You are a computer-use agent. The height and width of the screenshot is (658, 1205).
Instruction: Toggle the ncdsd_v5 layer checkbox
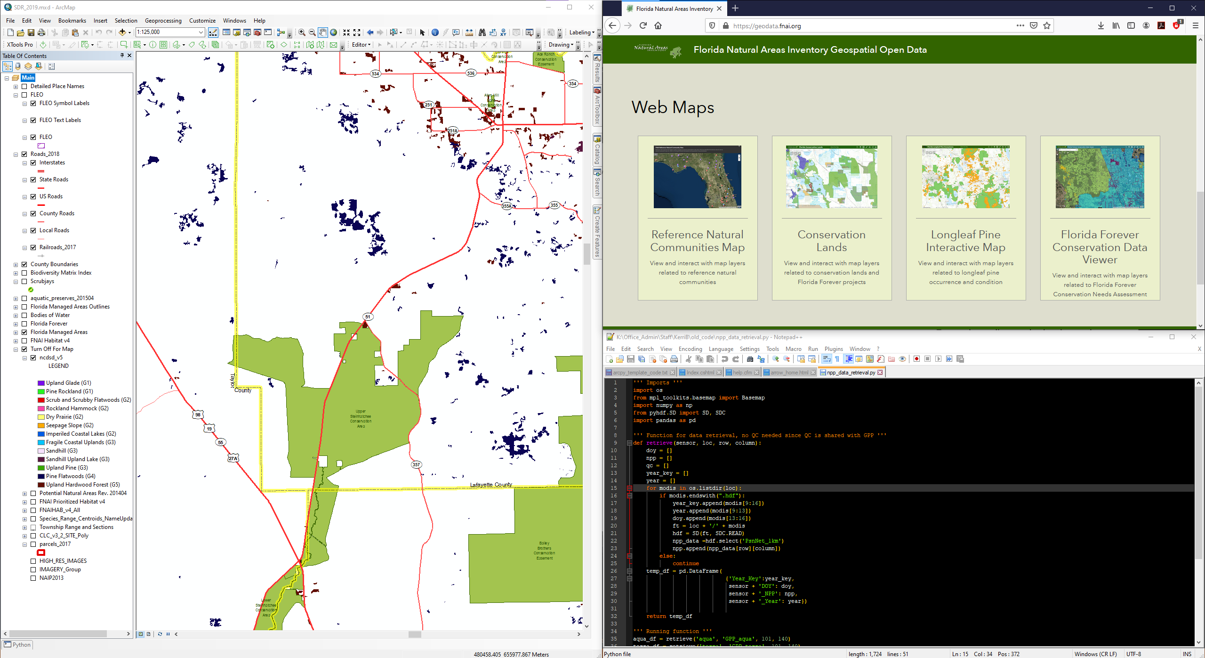pyautogui.click(x=33, y=357)
